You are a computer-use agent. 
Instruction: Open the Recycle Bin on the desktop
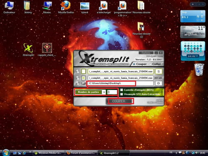[199, 69]
